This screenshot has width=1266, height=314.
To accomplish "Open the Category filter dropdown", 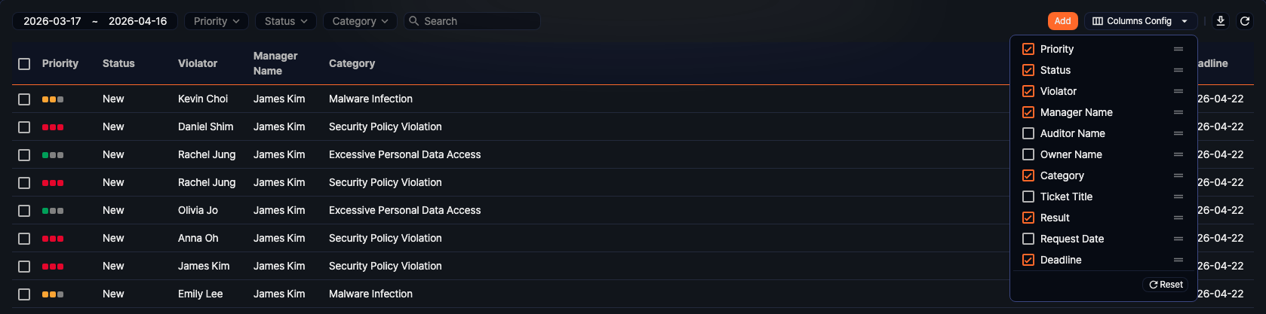I will (x=360, y=21).
